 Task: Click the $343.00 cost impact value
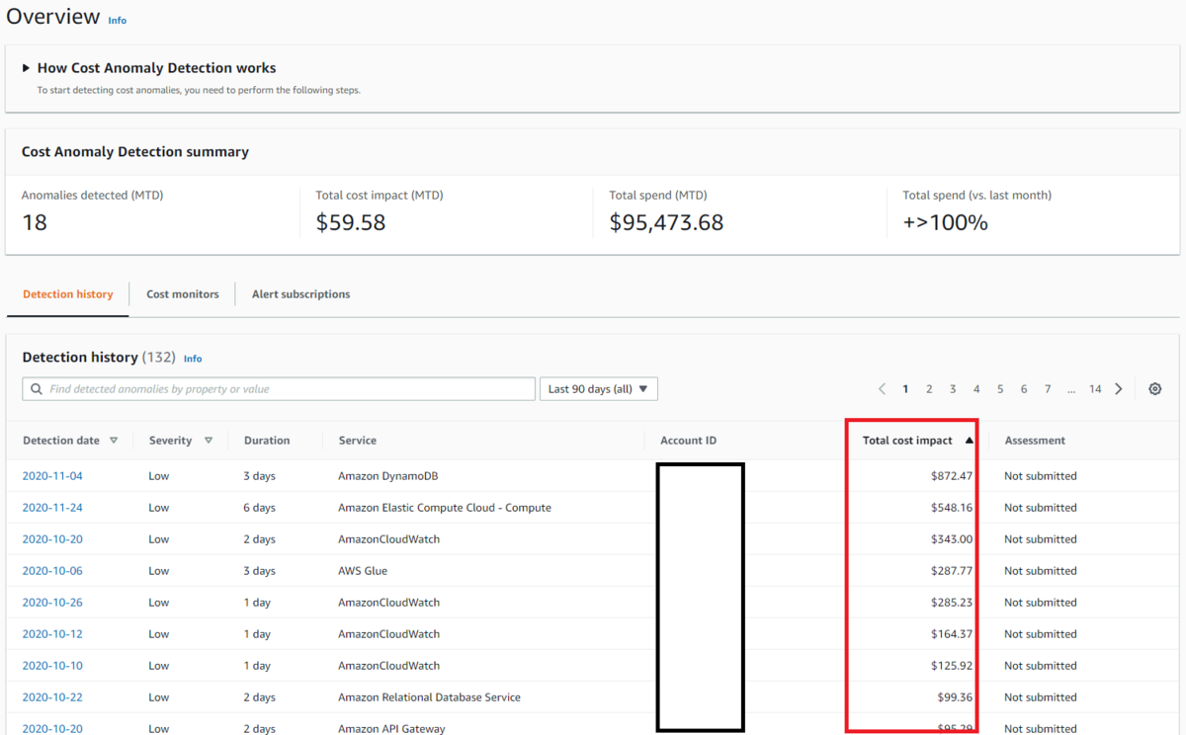952,539
